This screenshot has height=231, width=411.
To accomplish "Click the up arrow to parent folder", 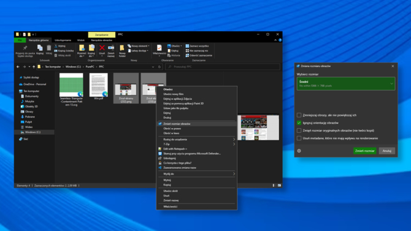I will point(34,67).
